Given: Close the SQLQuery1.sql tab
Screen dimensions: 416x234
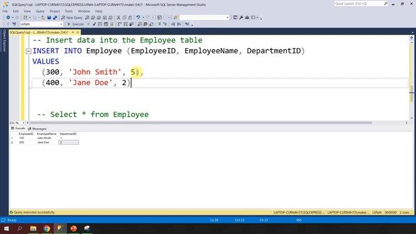Looking at the screenshot, I should click(x=78, y=32).
